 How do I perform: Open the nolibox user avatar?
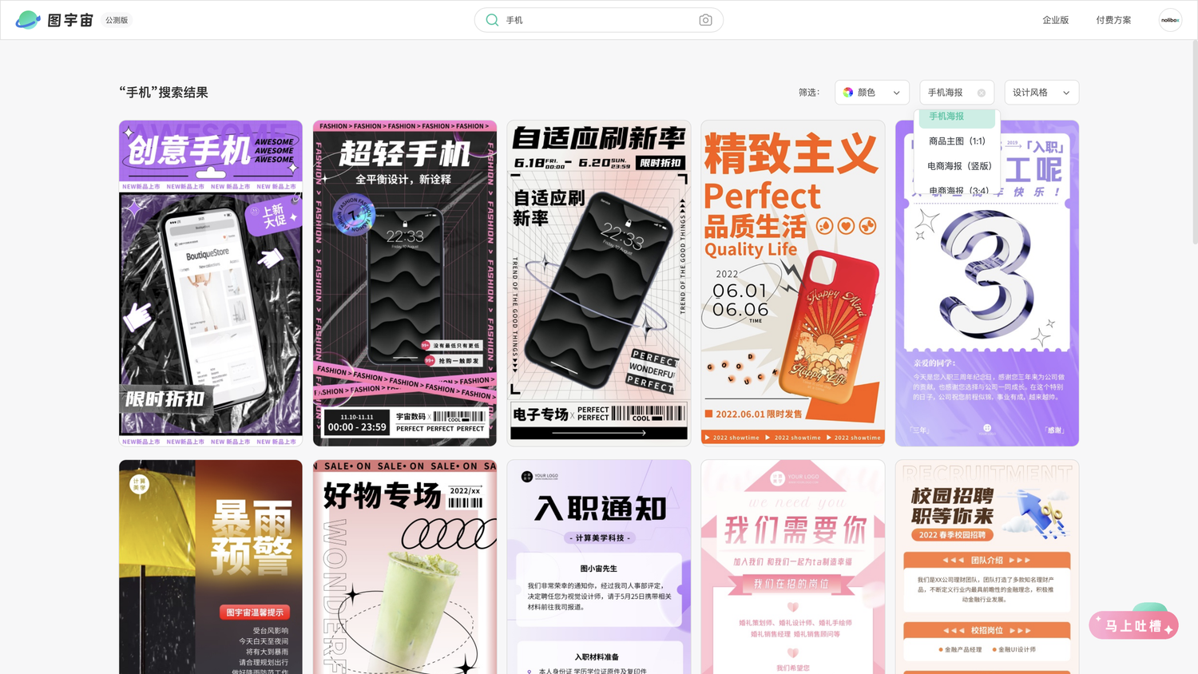pos(1170,20)
